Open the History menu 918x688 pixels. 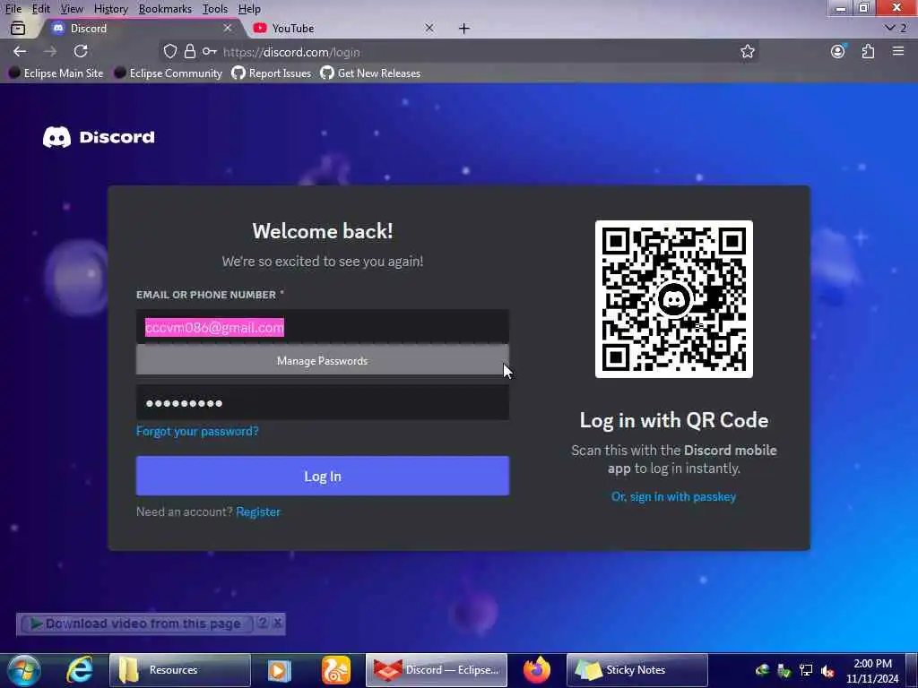pyautogui.click(x=110, y=9)
